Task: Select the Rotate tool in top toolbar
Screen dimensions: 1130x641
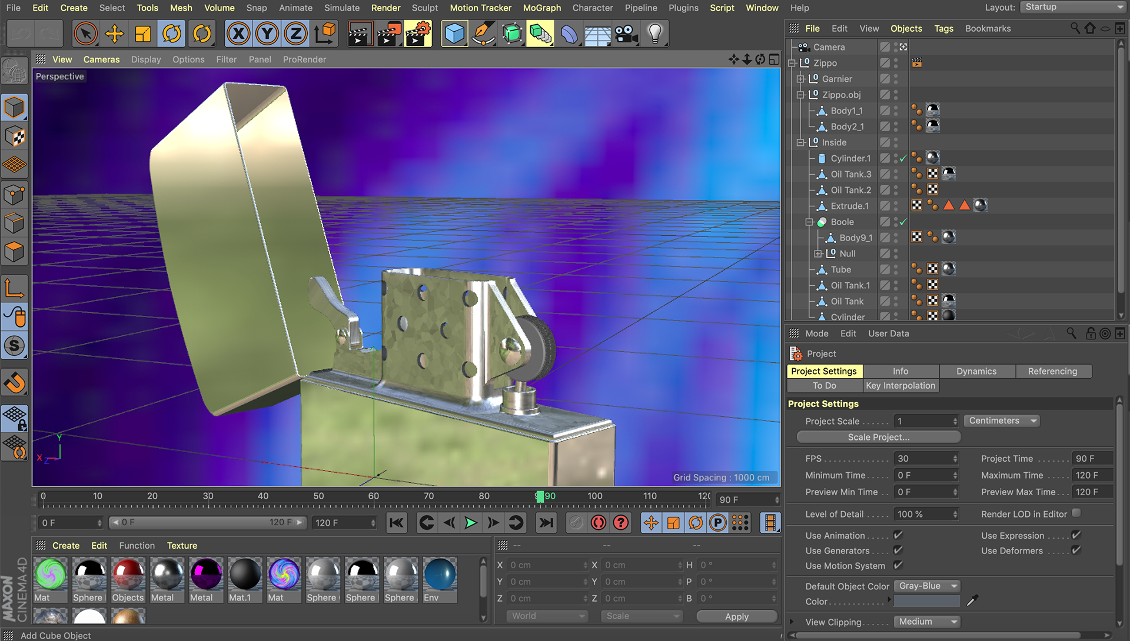Action: point(172,34)
